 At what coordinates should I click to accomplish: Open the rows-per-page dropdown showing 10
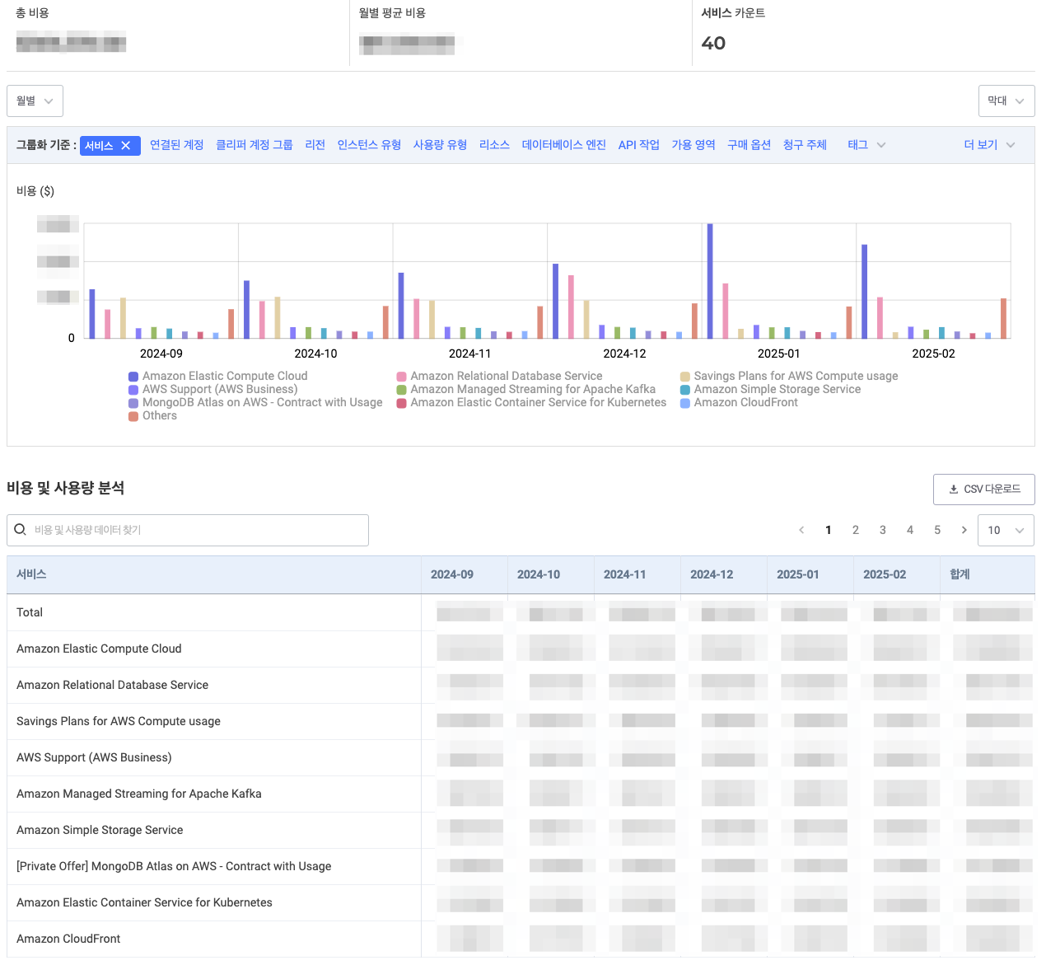click(x=1006, y=530)
